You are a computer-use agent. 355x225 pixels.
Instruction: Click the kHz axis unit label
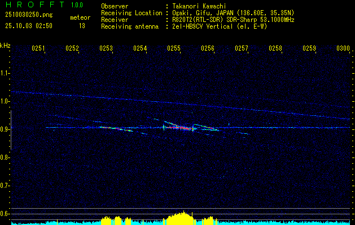pos(5,46)
